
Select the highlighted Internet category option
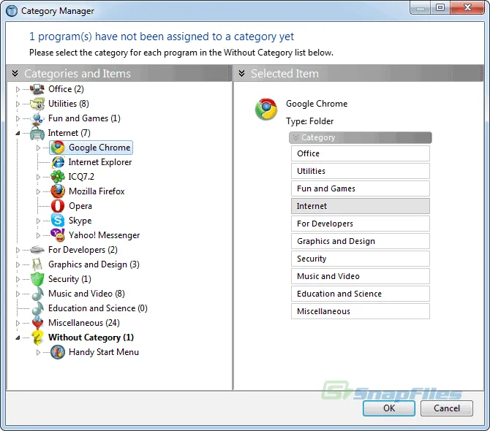tap(361, 206)
